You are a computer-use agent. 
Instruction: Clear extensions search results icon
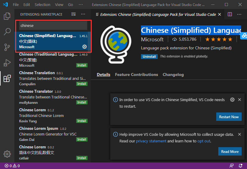coord(73,14)
